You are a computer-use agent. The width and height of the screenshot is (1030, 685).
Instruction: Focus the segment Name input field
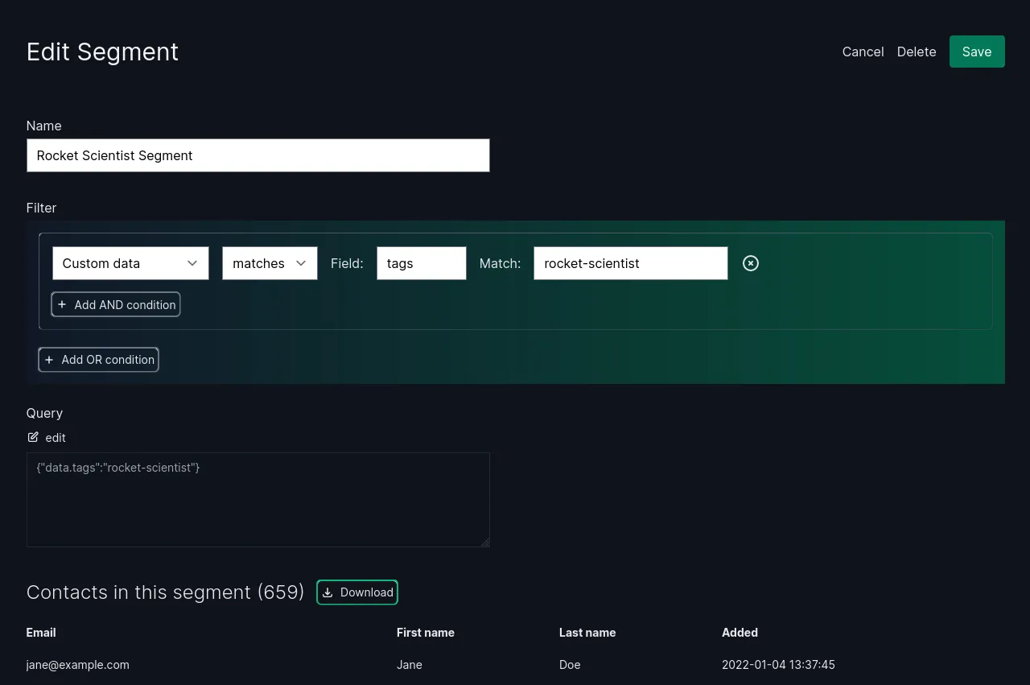[x=257, y=155]
